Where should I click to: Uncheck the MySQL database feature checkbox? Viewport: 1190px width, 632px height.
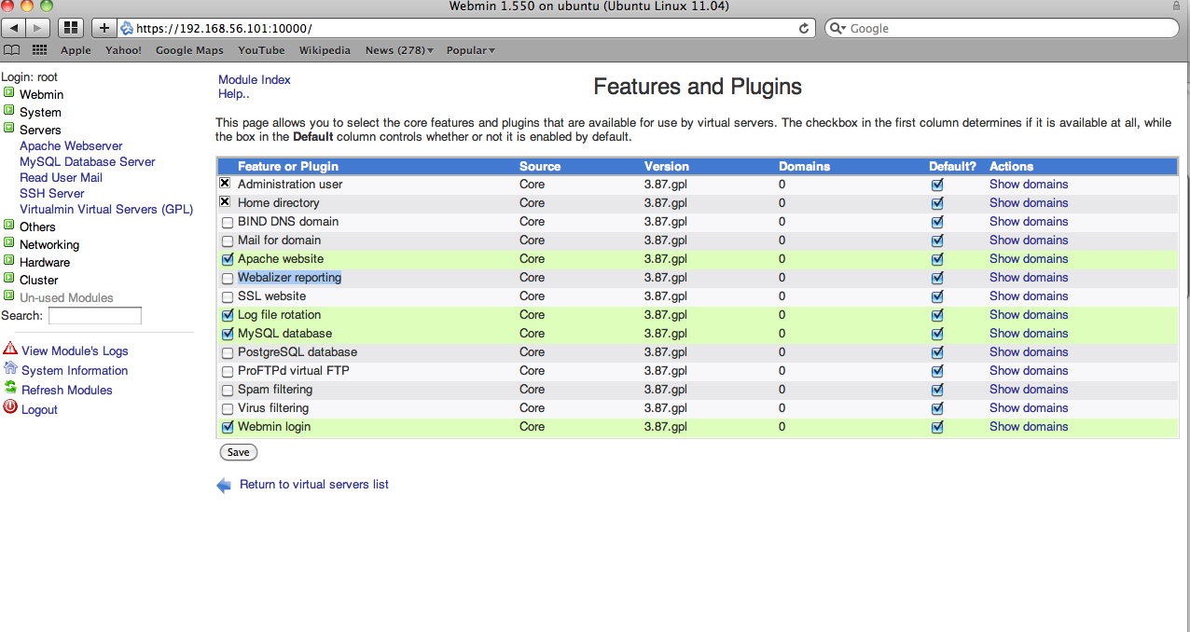pyautogui.click(x=228, y=335)
